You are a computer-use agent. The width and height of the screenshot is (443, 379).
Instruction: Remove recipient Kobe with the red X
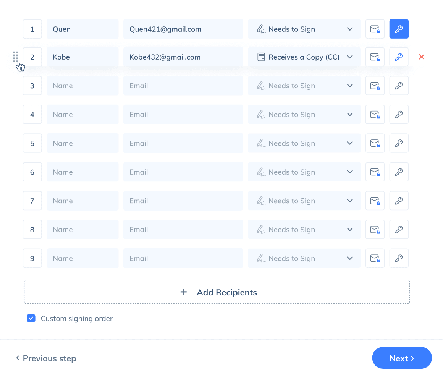tap(422, 57)
